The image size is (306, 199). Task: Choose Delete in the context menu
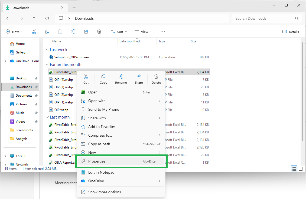[156, 79]
